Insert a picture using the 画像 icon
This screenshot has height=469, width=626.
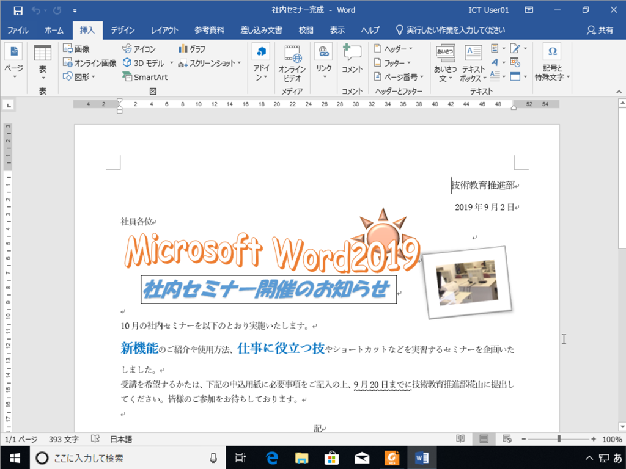(77, 49)
